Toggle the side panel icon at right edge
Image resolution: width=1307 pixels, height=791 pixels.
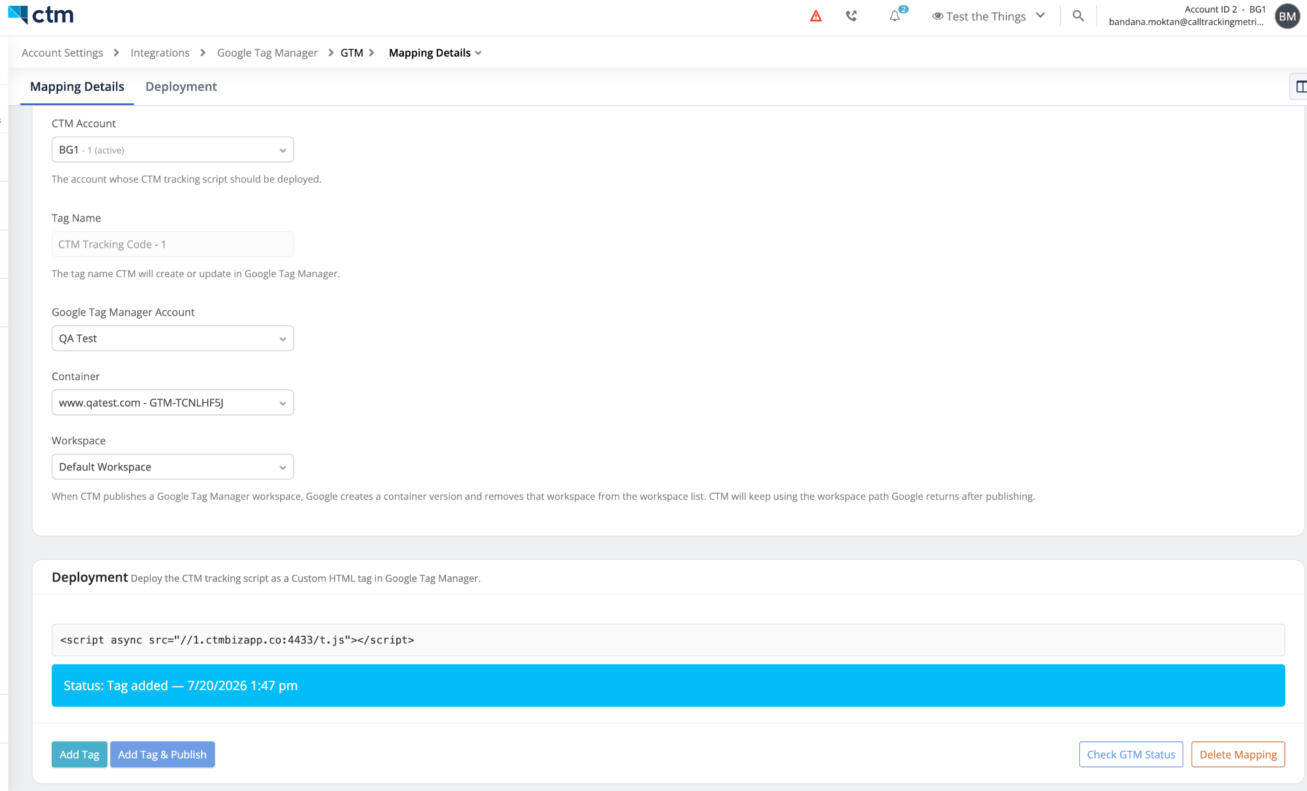pyautogui.click(x=1301, y=87)
